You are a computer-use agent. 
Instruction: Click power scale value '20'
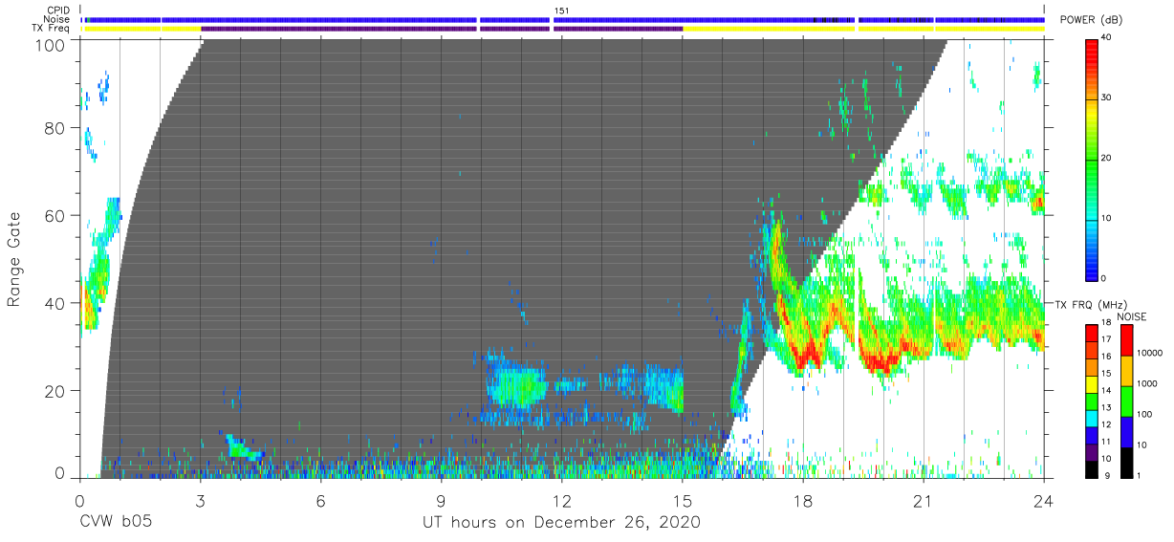coord(1104,159)
